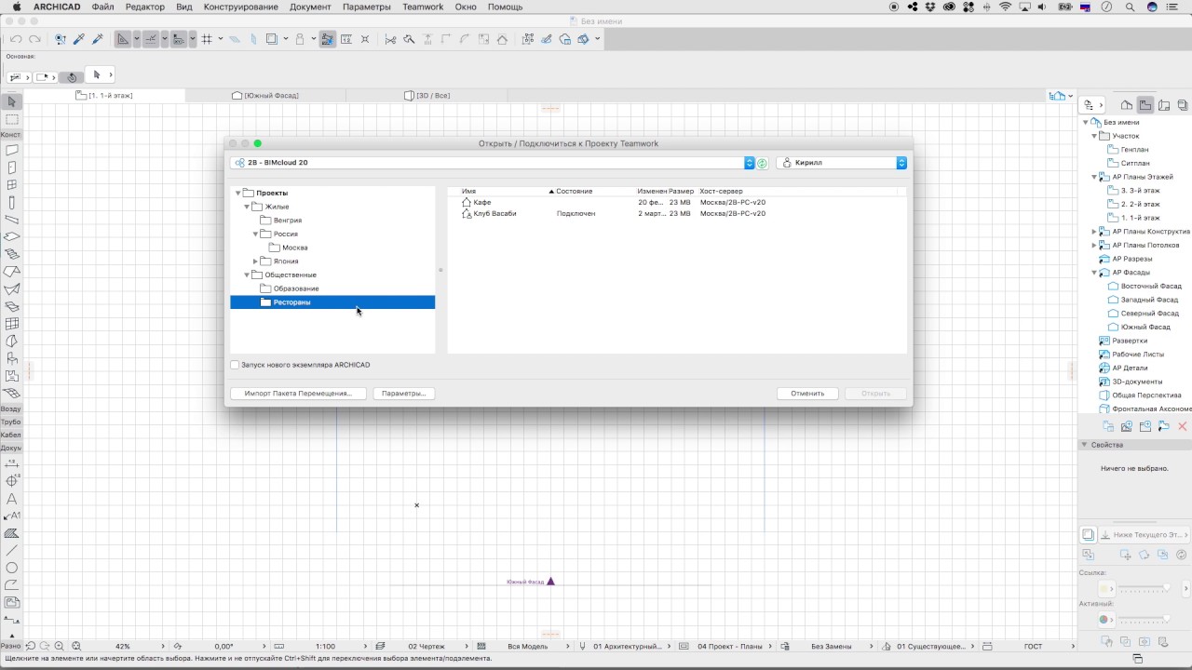Enable 'Запуск нового экземпляра ARCHICAD' checkbox
The height and width of the screenshot is (670, 1192).
click(235, 365)
